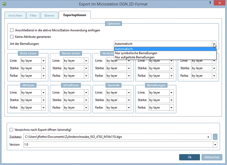
Task: Open Linie dropdown in Bemaßungen group
Action: (161, 93)
